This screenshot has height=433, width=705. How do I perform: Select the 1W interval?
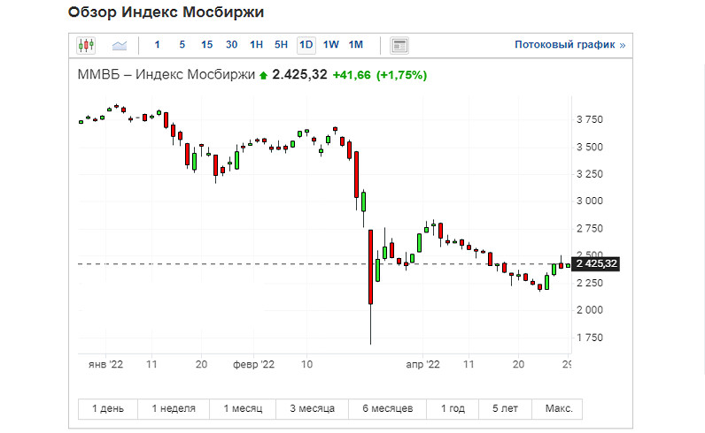[331, 45]
